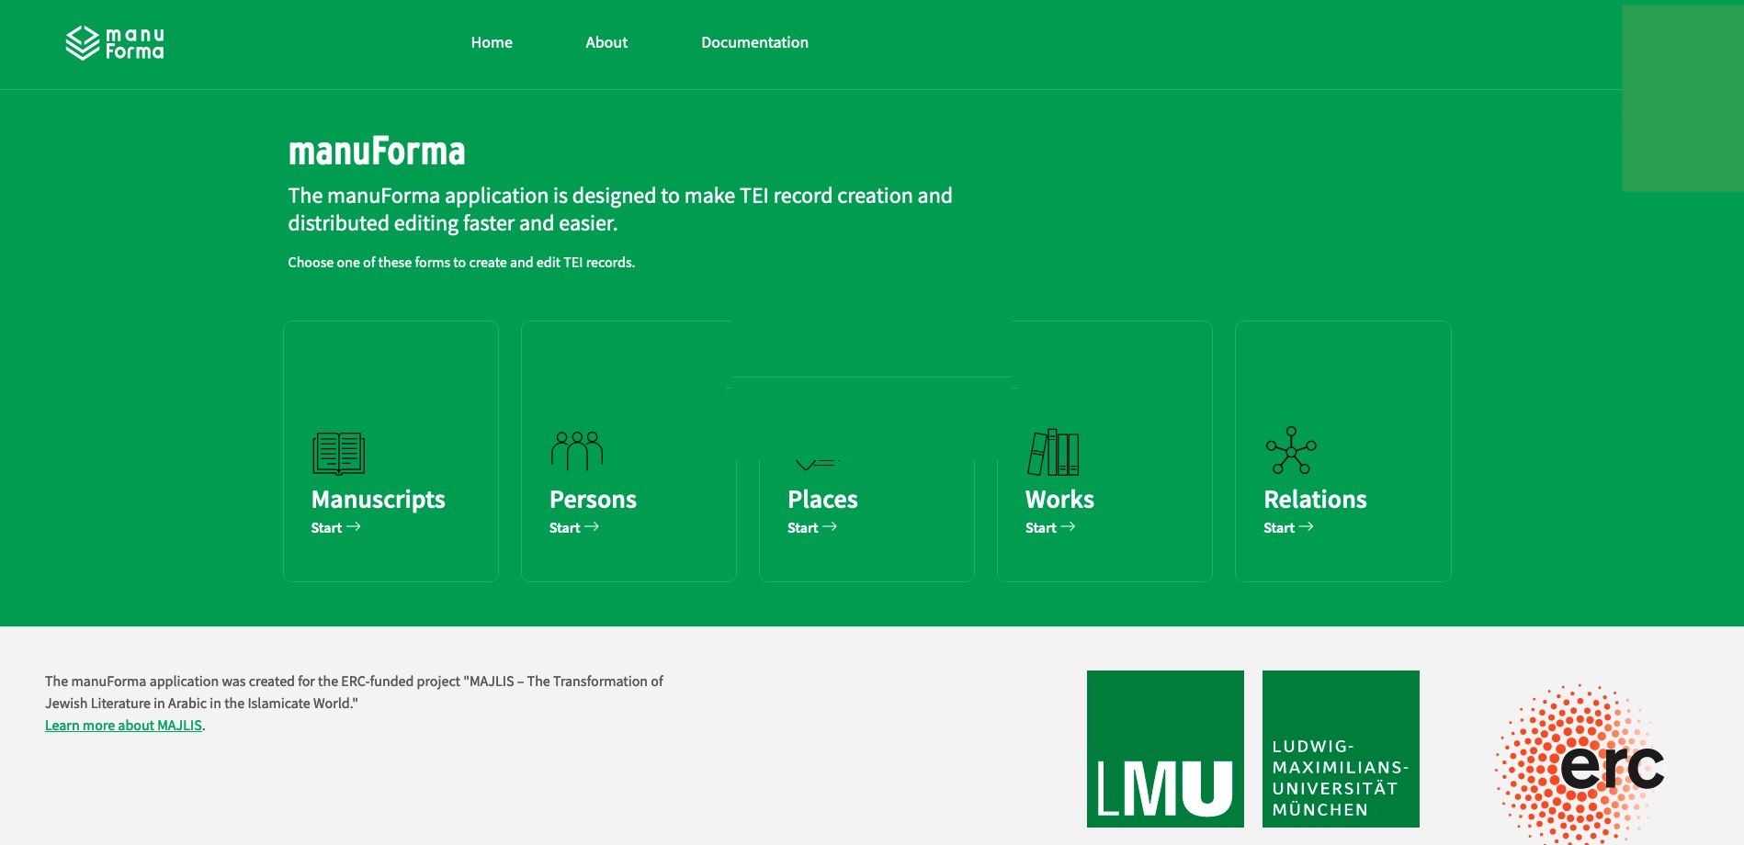Click the light green box at top right
This screenshot has height=845, width=1744.
(1682, 98)
